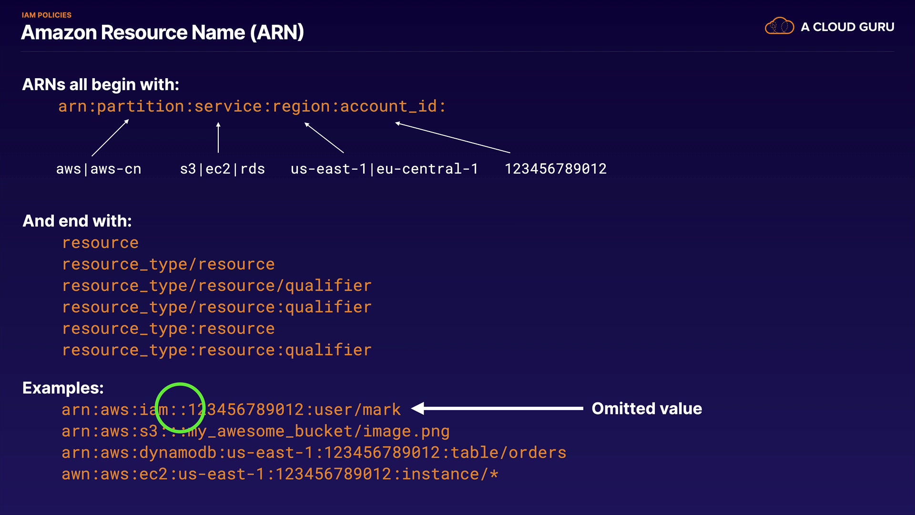Viewport: 915px width, 515px height.
Task: Click the aws|aws-cn partition values
Action: point(99,169)
